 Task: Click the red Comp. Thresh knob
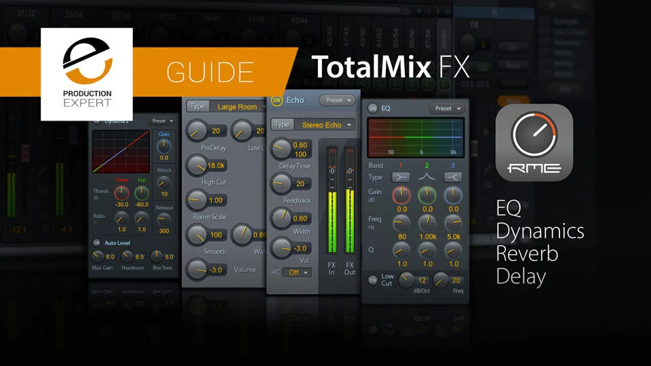click(121, 192)
